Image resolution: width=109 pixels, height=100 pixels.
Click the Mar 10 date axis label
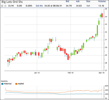click(102, 73)
